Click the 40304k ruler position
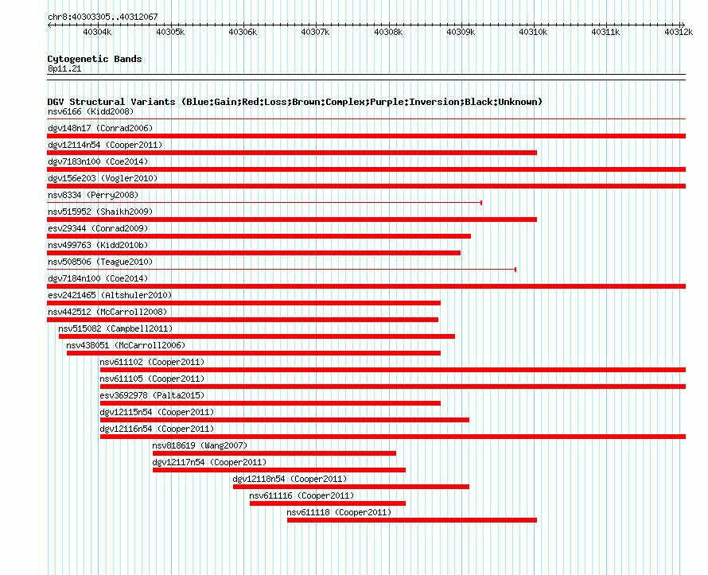 pos(97,32)
